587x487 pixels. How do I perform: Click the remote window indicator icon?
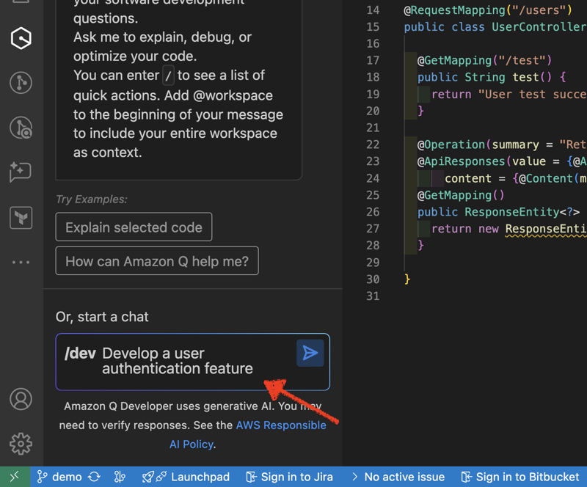click(15, 477)
